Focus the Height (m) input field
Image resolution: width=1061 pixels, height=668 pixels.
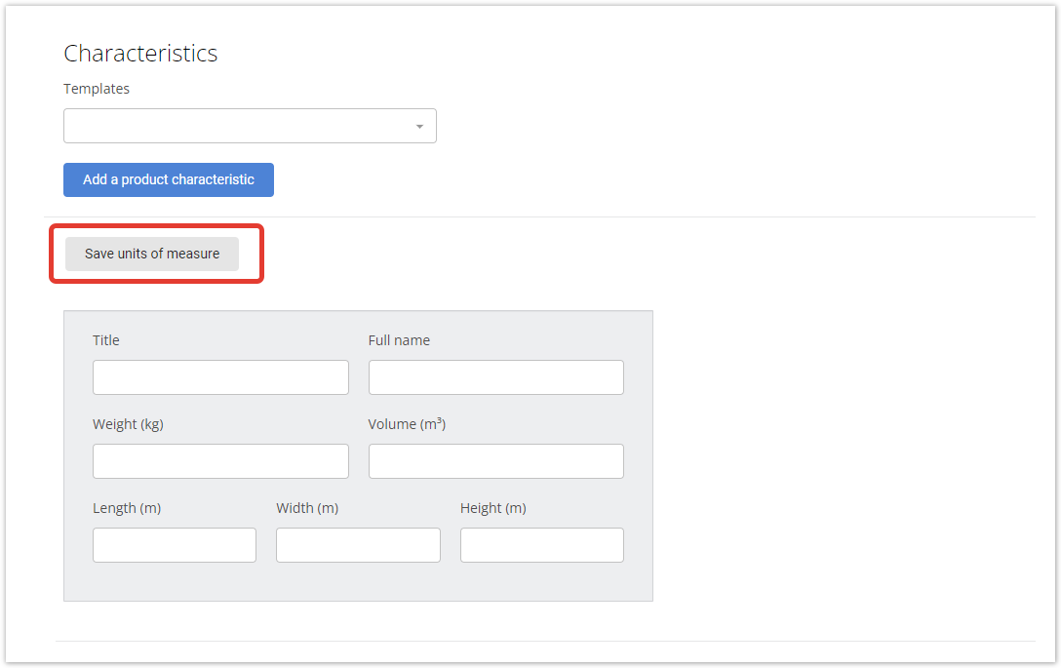(x=542, y=545)
